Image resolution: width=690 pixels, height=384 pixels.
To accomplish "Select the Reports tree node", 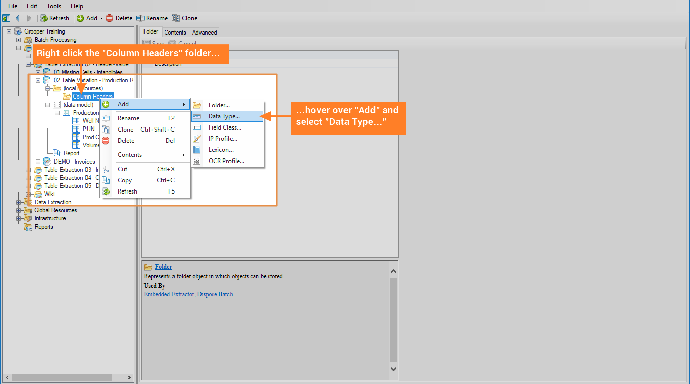I will click(44, 227).
